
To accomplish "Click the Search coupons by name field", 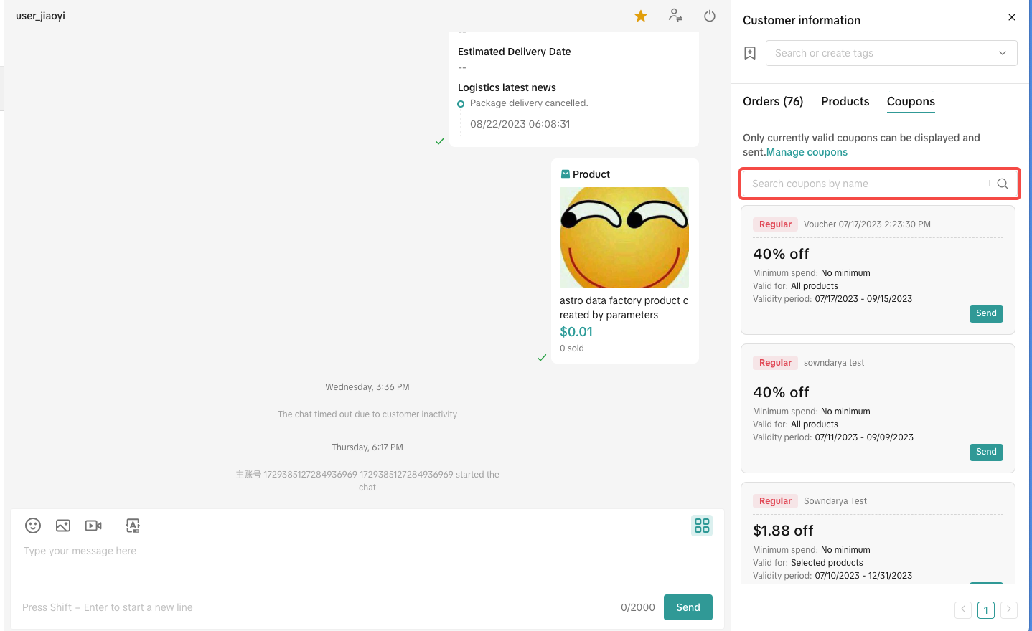I will pos(865,184).
